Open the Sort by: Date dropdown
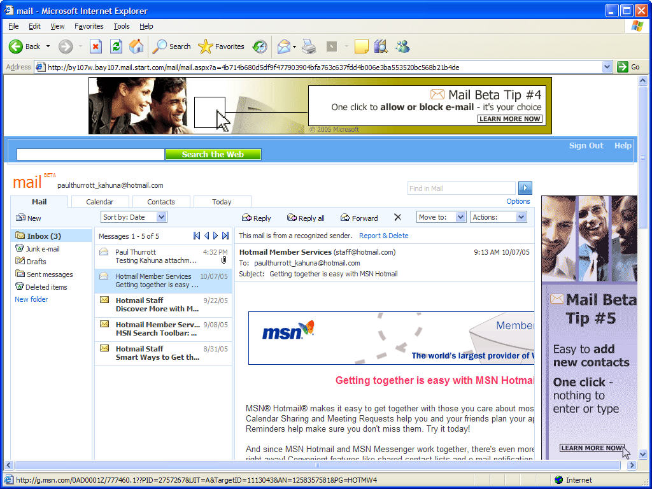 click(134, 217)
